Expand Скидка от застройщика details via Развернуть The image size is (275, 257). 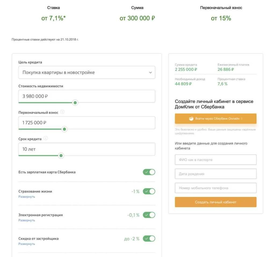(x=27, y=244)
